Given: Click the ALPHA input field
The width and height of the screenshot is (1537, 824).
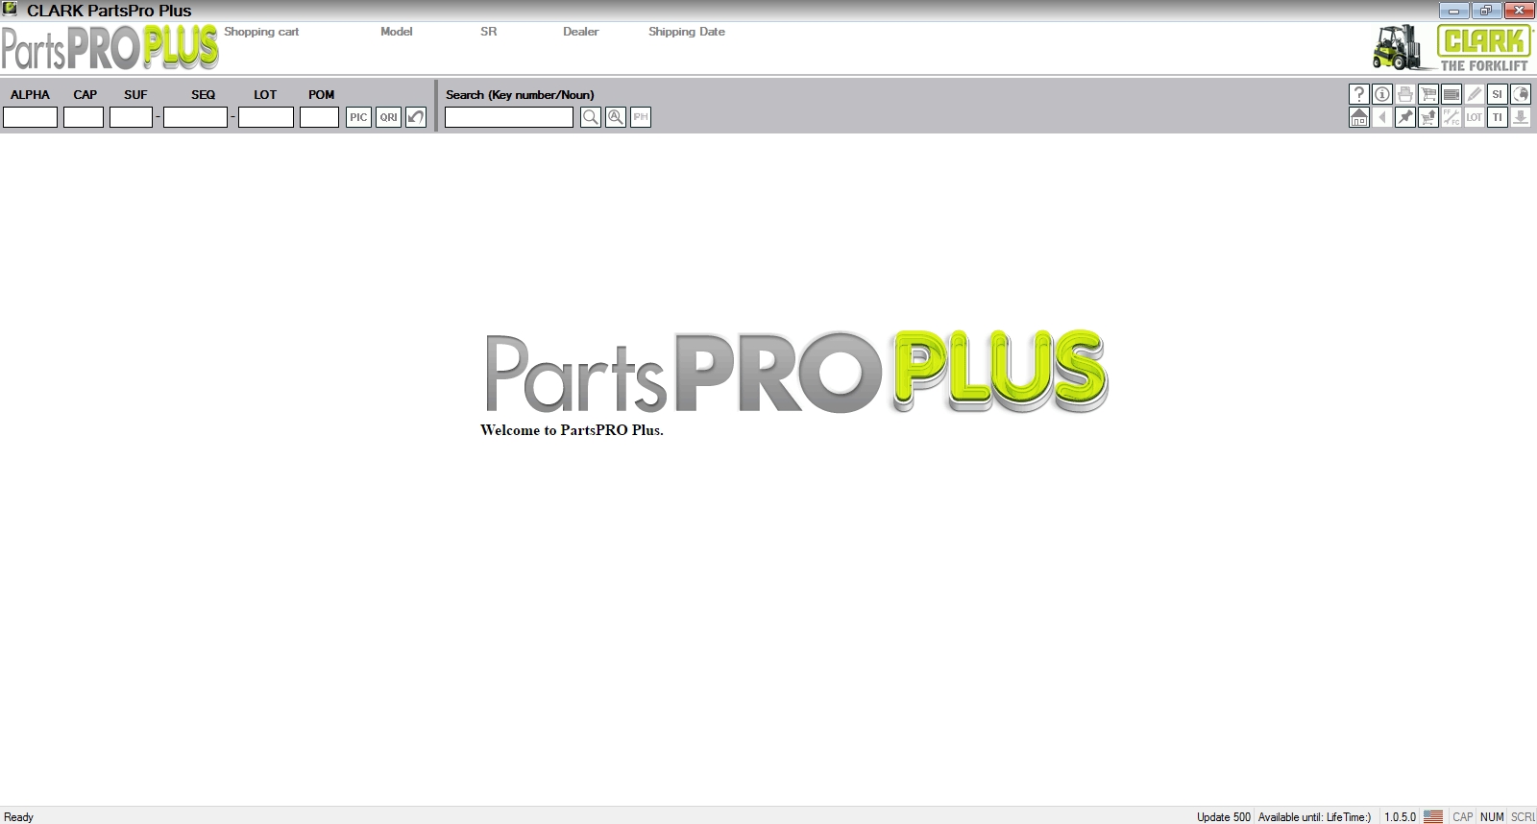Looking at the screenshot, I should [x=31, y=117].
